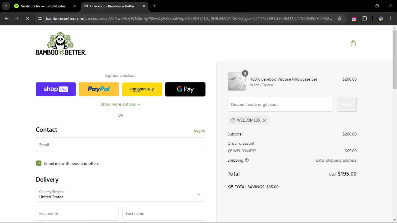Screen dimensions: 397x223
Task: Click the Discount code or gift card field
Action: click(x=280, y=104)
